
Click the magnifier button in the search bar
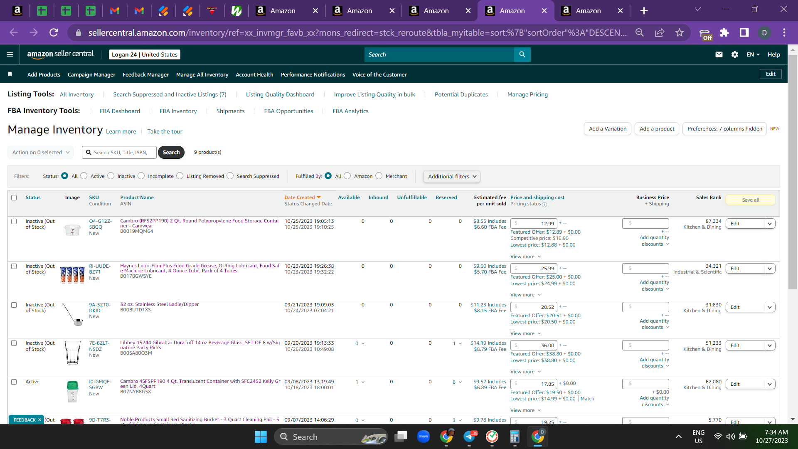pyautogui.click(x=522, y=54)
